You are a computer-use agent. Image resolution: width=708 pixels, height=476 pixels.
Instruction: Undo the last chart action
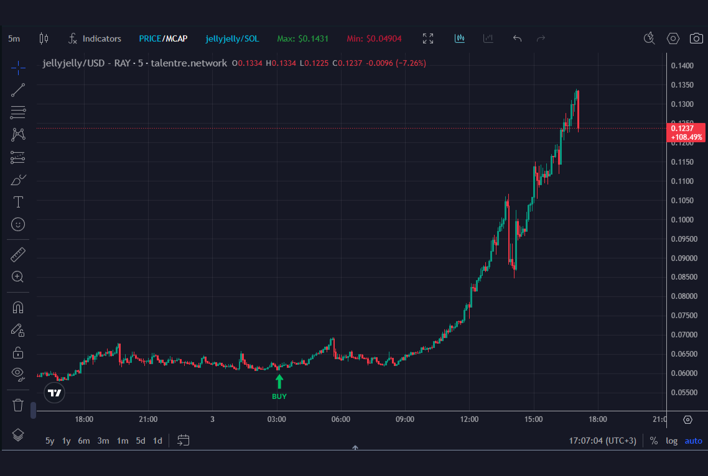518,39
